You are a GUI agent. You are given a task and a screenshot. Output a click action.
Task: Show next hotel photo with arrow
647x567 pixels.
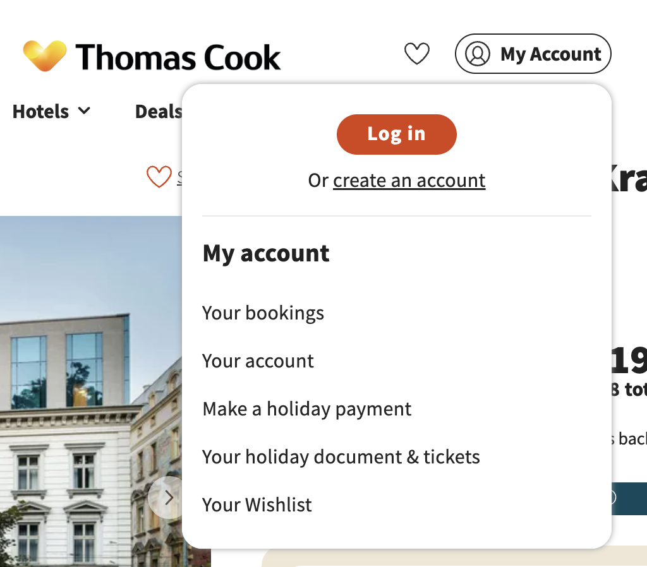tap(167, 498)
